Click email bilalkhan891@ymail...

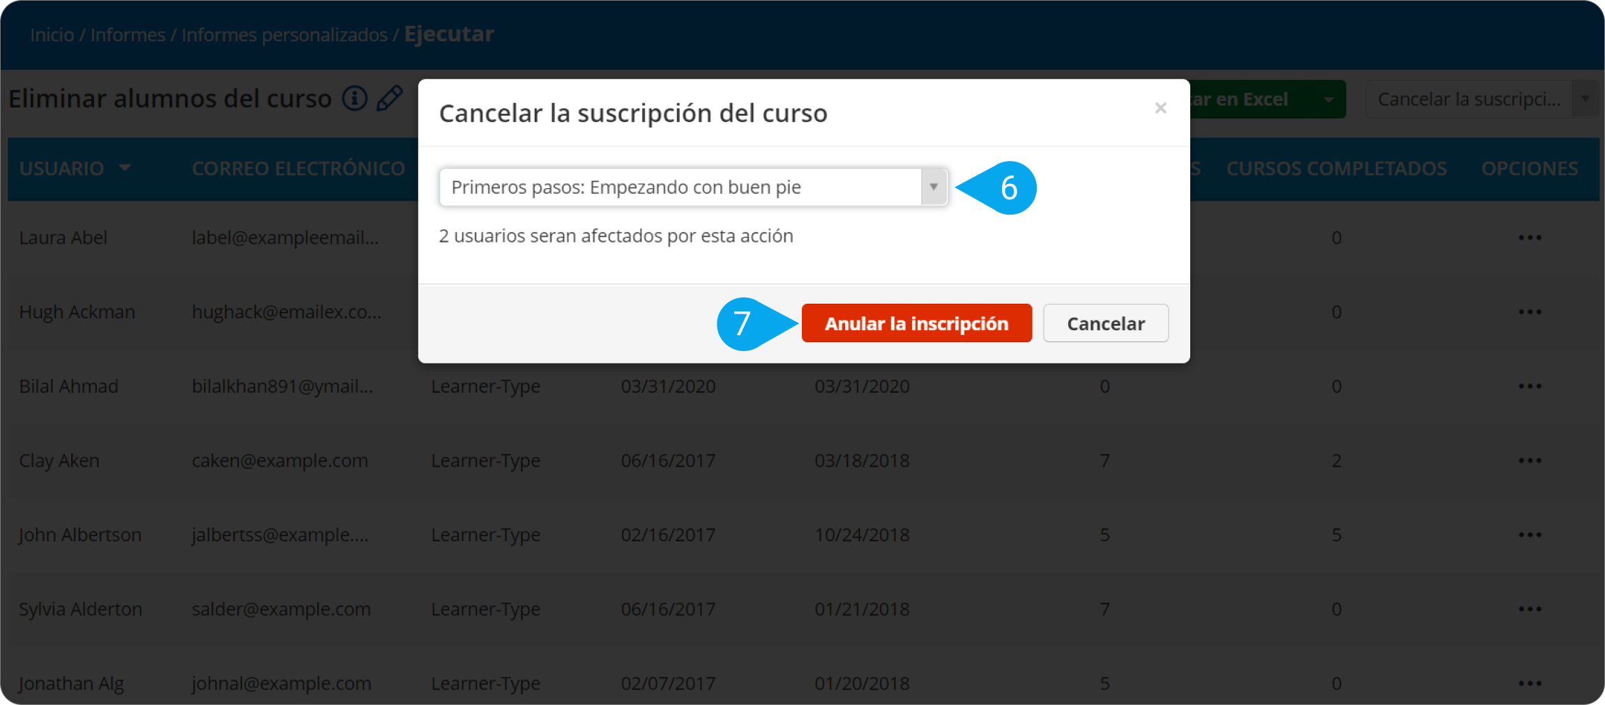(282, 387)
